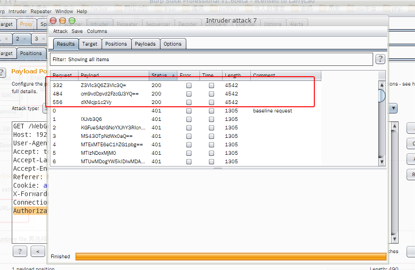Select result row with payload MTExMTE6eC1hZG1pbg==

[185, 144]
